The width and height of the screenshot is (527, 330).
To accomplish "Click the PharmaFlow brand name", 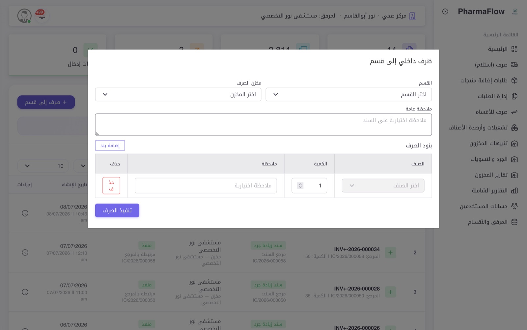I will point(481,12).
